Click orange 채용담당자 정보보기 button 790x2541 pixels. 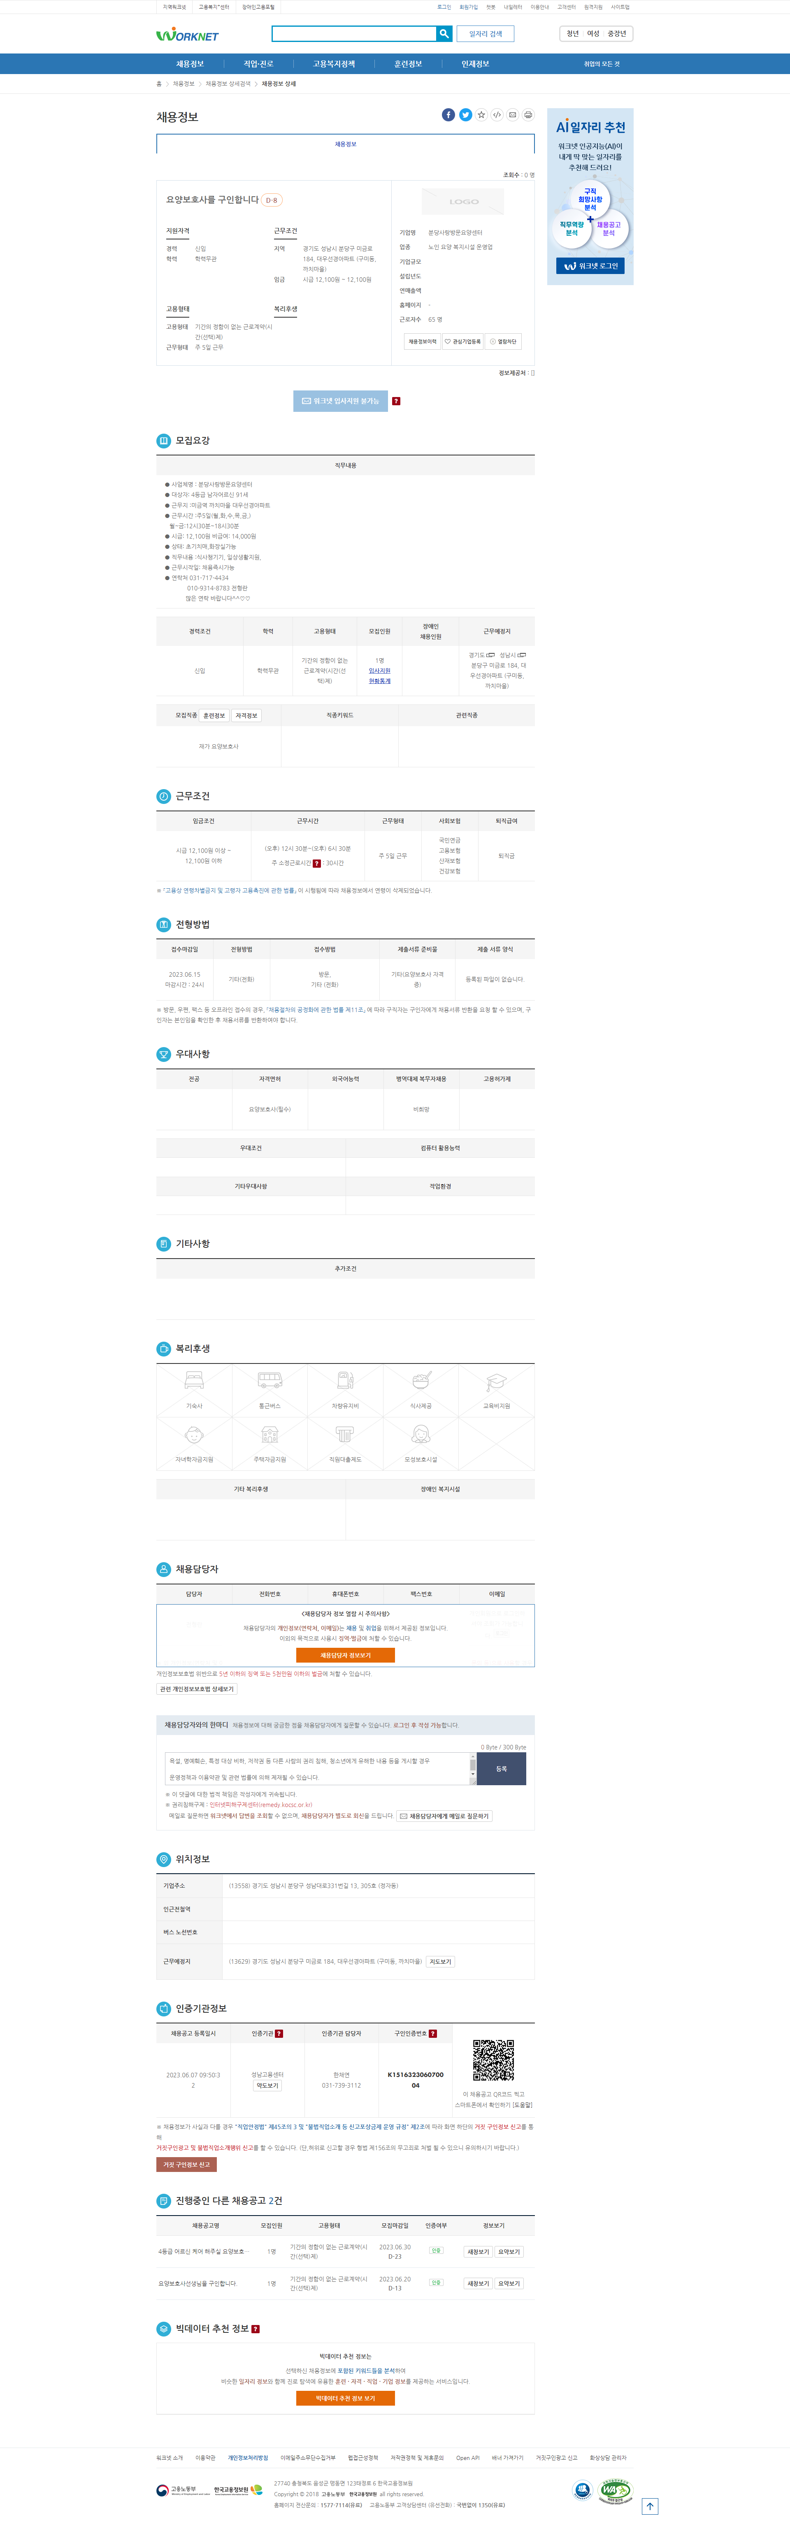click(345, 1656)
